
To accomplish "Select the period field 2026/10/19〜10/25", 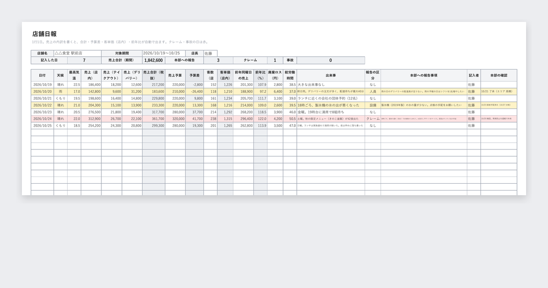I will pos(164,53).
